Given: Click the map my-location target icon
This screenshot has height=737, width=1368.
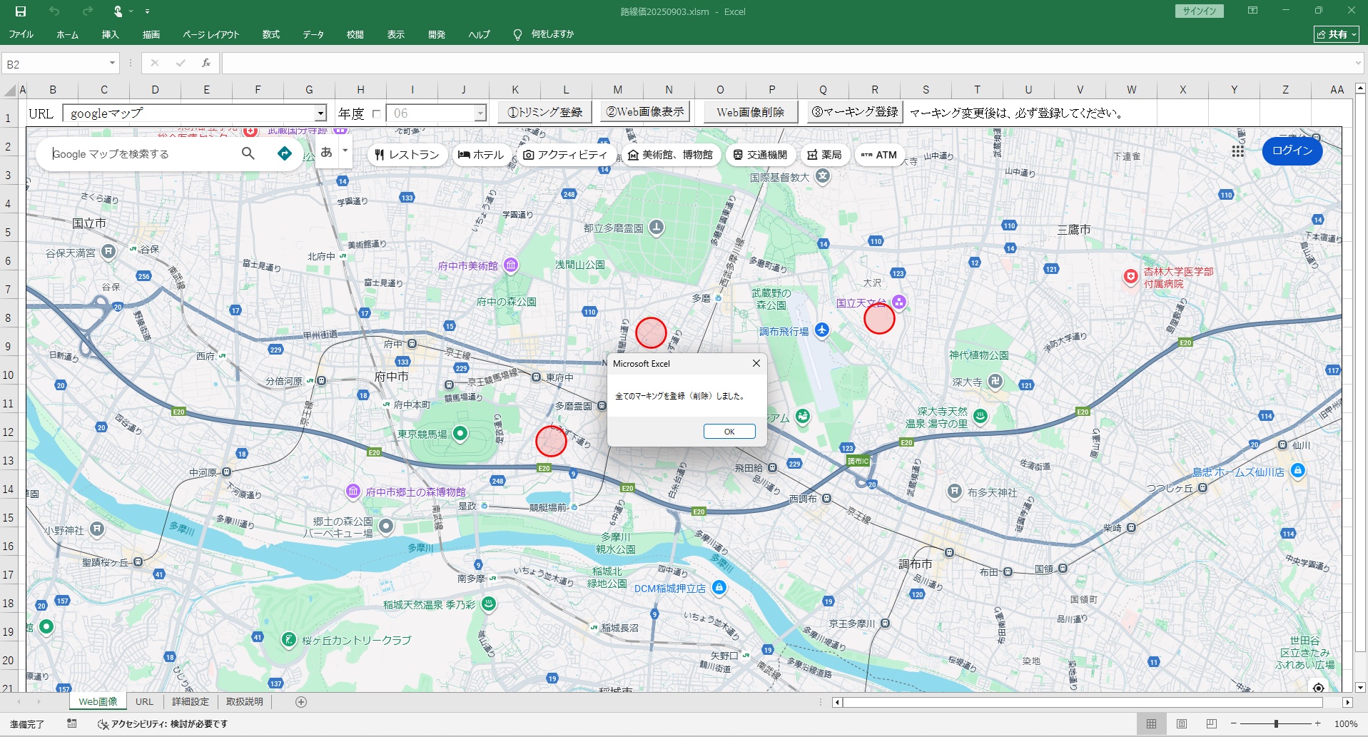Looking at the screenshot, I should pyautogui.click(x=1318, y=687).
